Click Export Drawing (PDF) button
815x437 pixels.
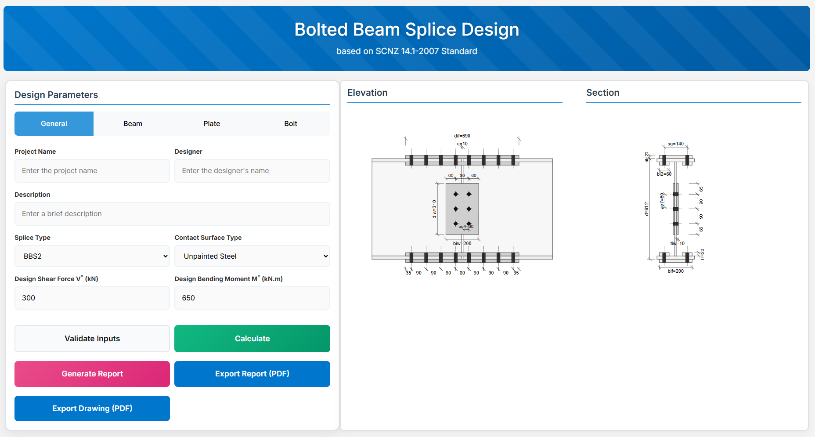coord(92,408)
